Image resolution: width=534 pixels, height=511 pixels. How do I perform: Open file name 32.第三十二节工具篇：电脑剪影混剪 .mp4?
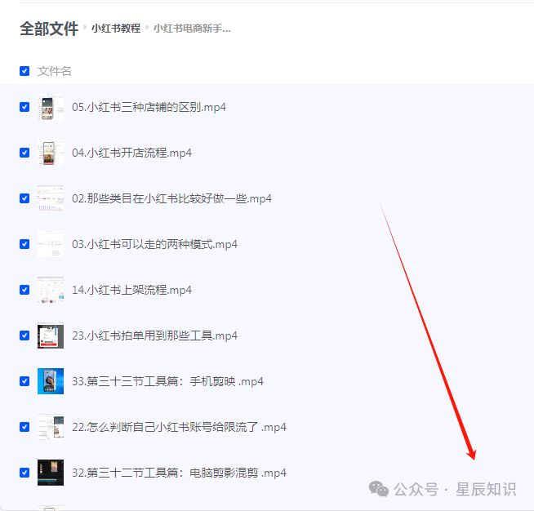[179, 473]
